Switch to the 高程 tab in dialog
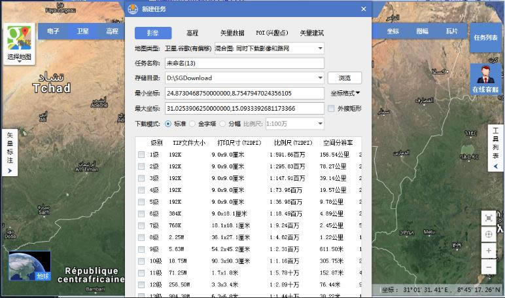The width and height of the screenshot is (505, 298). [x=192, y=33]
